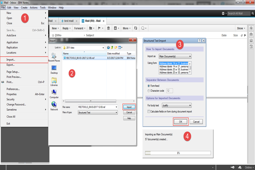This screenshot has width=255, height=170.
Task: Click Cancel in Structured Text Import
Action: point(196,122)
